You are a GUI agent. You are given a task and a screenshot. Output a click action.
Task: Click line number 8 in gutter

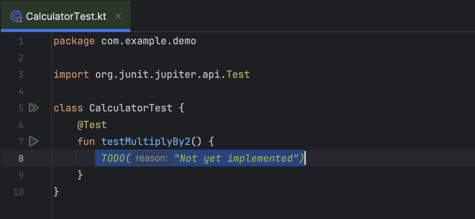(21, 158)
